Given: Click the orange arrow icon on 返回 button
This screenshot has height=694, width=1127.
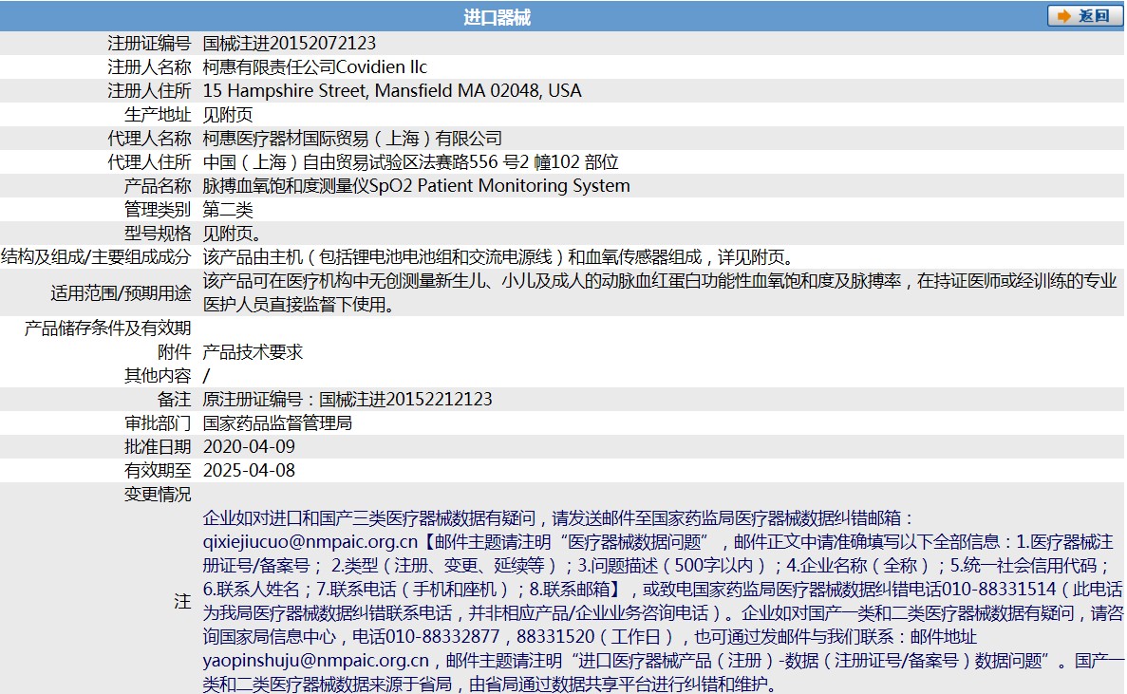Looking at the screenshot, I should tap(1063, 16).
